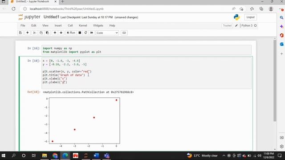Open the browser Collections icon
Image resolution: width=285 pixels, height=160 pixels.
click(x=261, y=9)
